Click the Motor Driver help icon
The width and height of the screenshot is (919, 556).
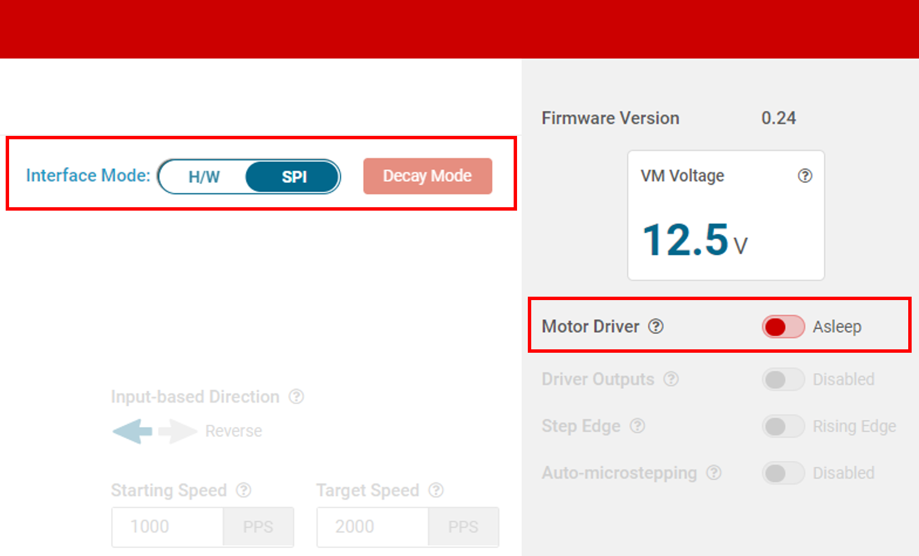tap(656, 327)
